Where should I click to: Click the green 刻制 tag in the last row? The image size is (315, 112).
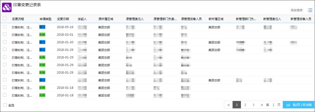pyautogui.click(x=42, y=95)
